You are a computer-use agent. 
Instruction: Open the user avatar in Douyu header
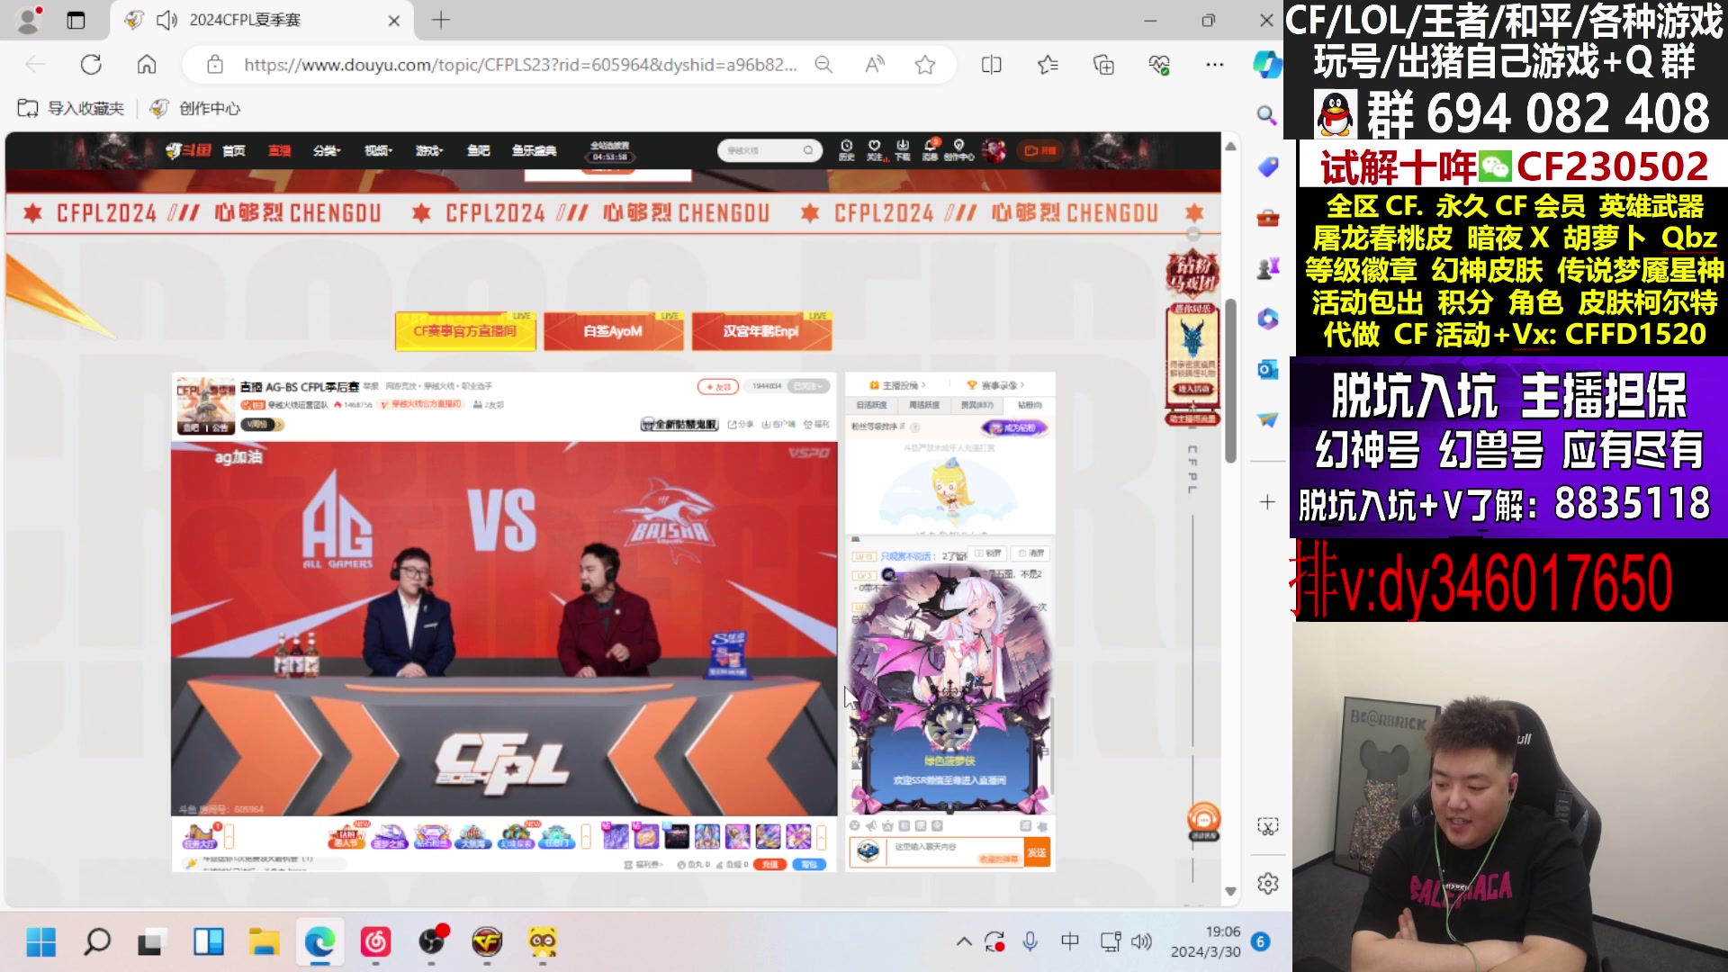pos(994,150)
